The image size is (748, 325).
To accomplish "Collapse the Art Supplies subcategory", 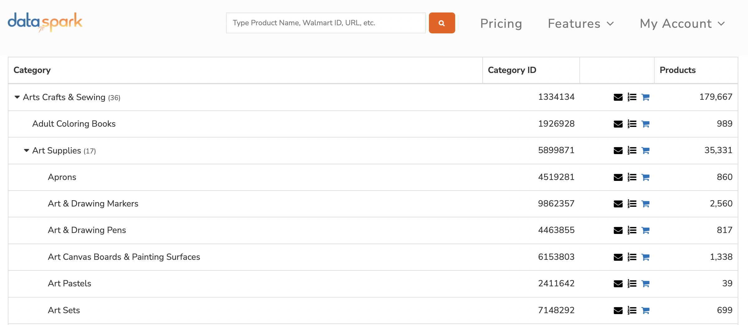I will coord(27,151).
